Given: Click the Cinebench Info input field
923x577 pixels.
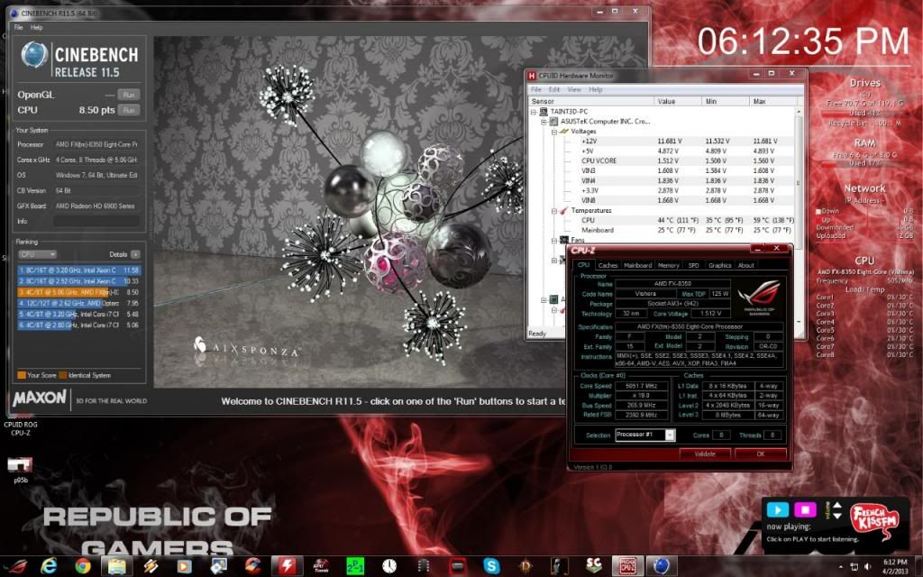Looking at the screenshot, I should 96,220.
